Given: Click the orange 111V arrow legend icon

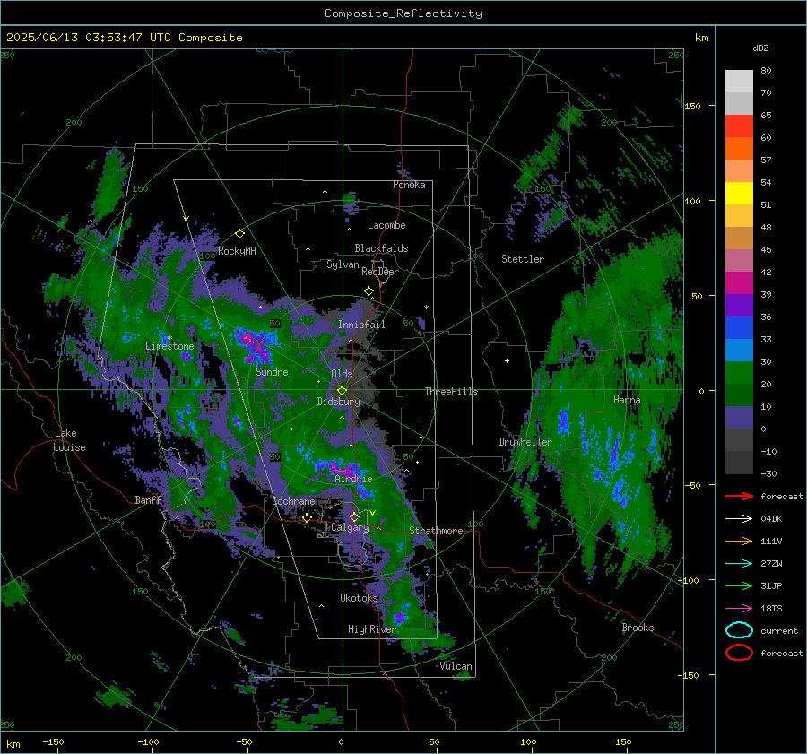Looking at the screenshot, I should tap(739, 541).
